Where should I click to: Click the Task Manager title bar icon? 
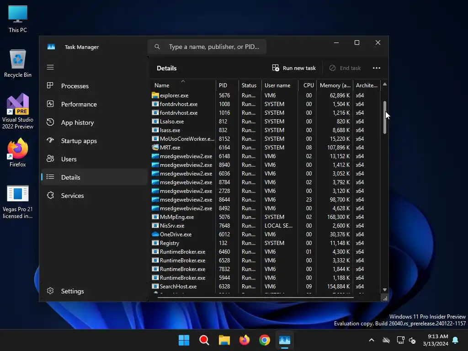pyautogui.click(x=51, y=47)
